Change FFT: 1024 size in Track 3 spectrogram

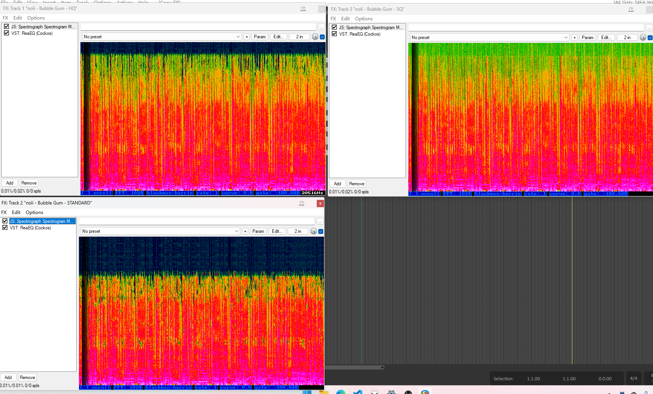pyautogui.click(x=457, y=194)
